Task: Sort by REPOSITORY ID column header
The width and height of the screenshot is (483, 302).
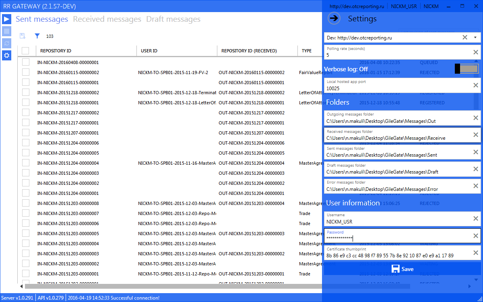Action: (56, 51)
